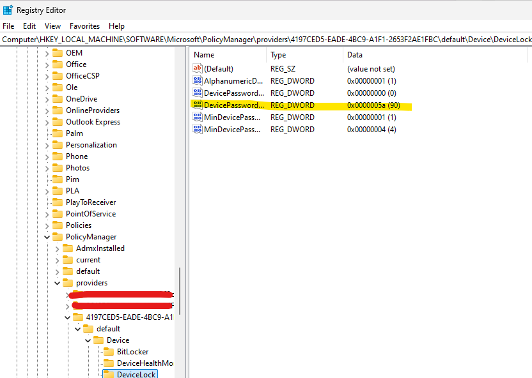Select the PointOfService folder icon
532x378 pixels.
click(58, 214)
